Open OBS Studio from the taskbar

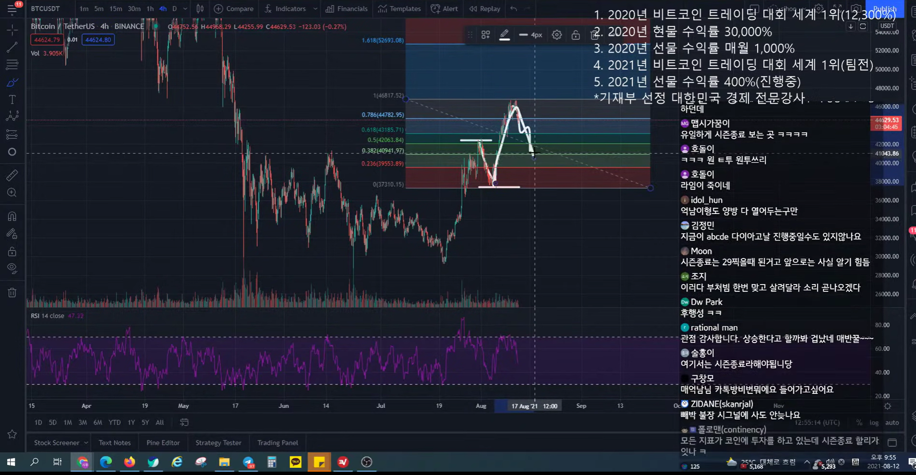pos(367,462)
